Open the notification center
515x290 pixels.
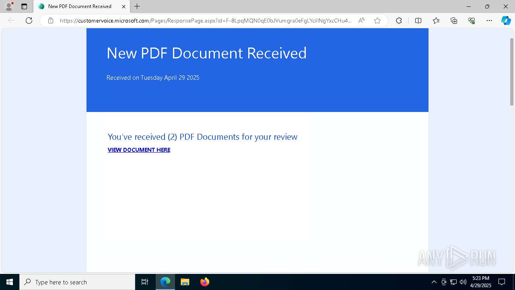click(502, 282)
